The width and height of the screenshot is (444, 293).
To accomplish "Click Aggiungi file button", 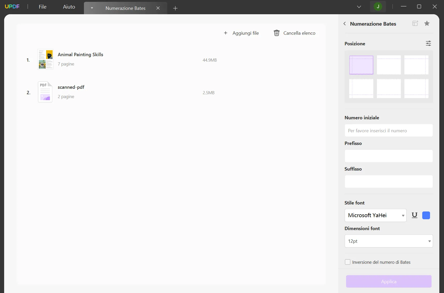I will click(x=241, y=33).
